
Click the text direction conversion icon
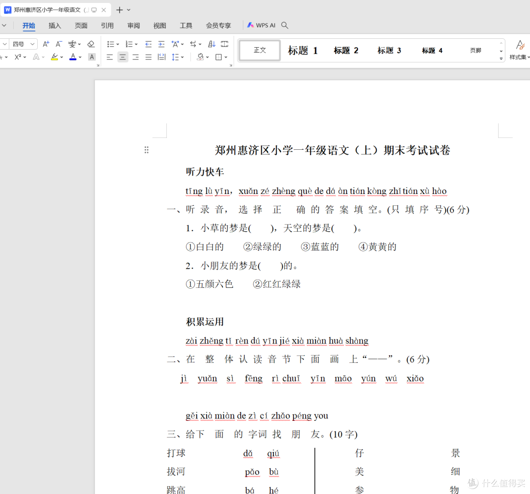point(193,44)
